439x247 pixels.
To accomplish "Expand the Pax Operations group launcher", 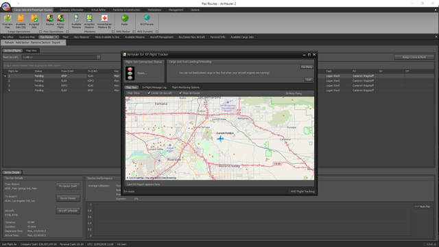I will coord(67,32).
